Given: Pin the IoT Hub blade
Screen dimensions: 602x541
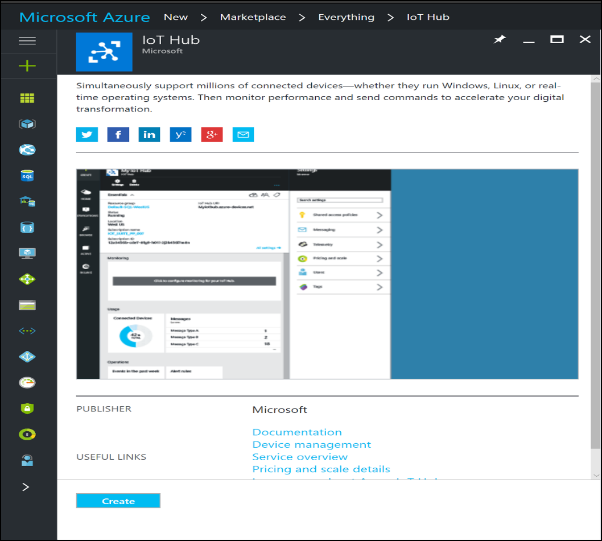Looking at the screenshot, I should pyautogui.click(x=500, y=39).
